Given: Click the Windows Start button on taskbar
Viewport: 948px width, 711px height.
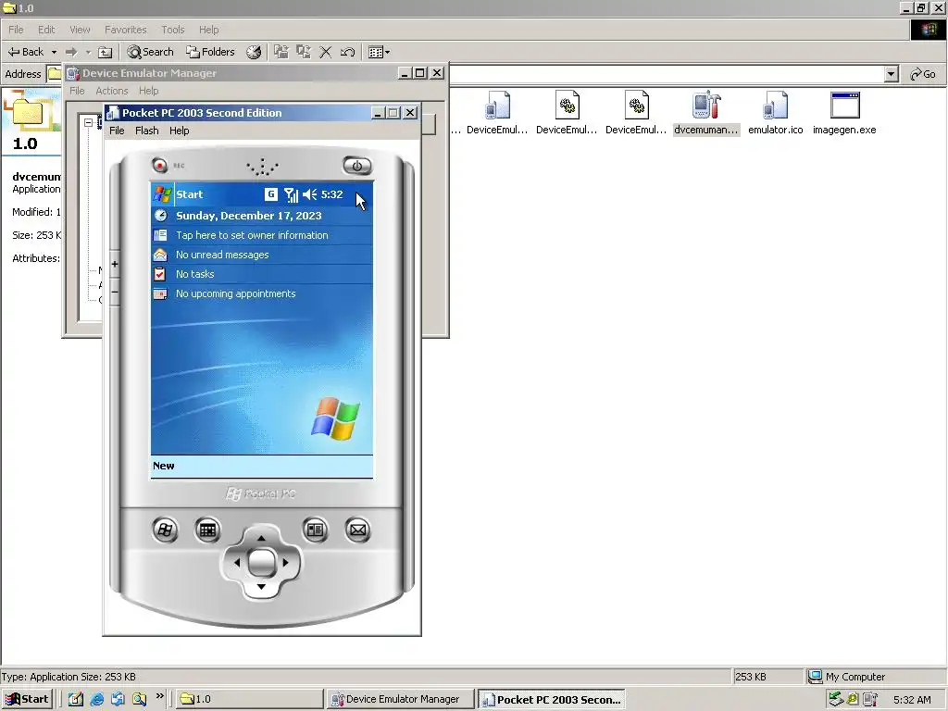Looking at the screenshot, I should [x=27, y=699].
